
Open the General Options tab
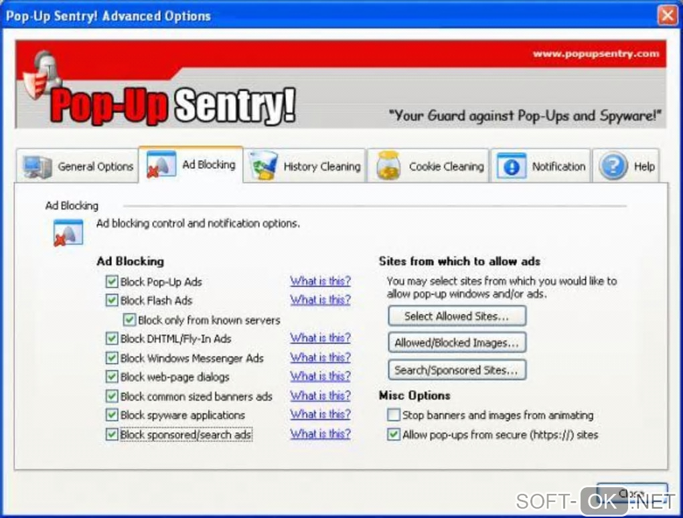pyautogui.click(x=78, y=166)
